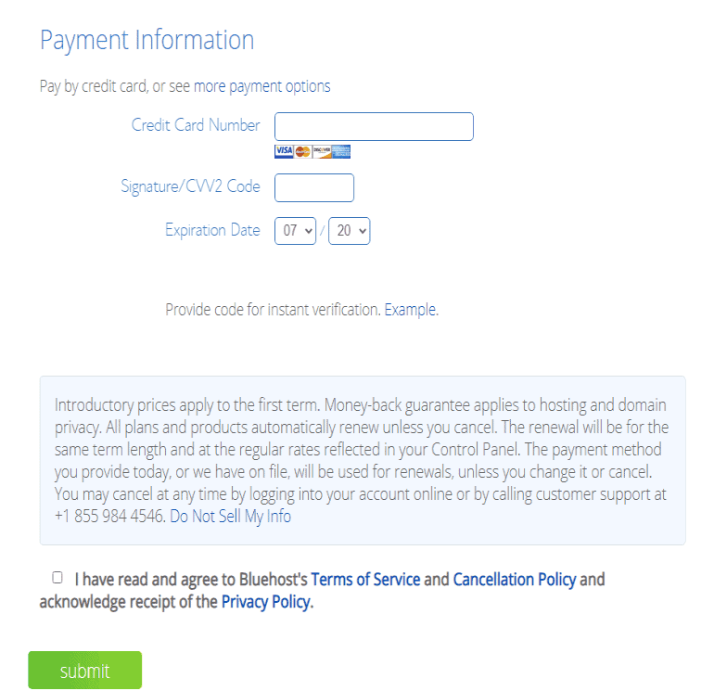
Task: Click the Signature/CVV2 Code label
Action: coord(190,186)
